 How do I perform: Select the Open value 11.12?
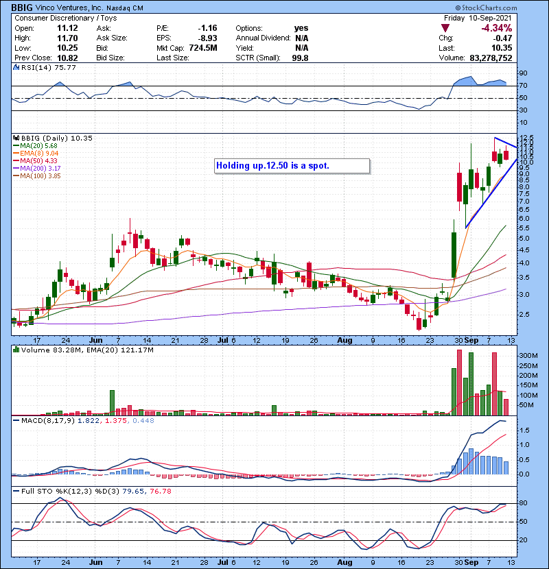(x=67, y=28)
